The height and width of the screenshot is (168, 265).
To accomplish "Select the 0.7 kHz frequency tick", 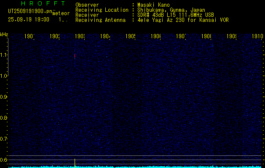I will [x=4, y=139].
